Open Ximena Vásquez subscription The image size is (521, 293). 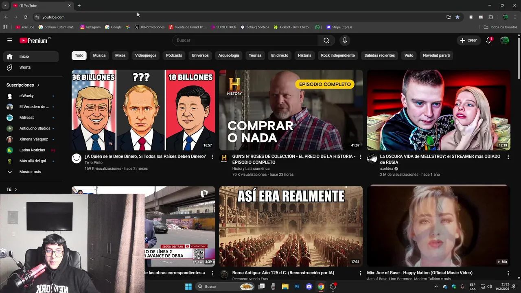(31, 139)
